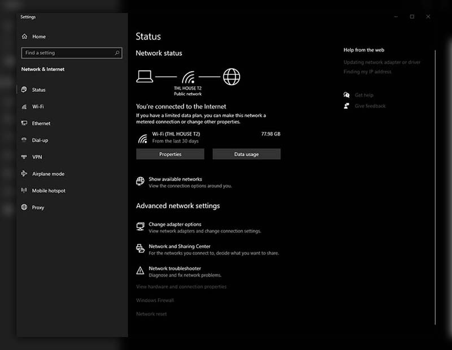Click the vertical scrollbar on the right
452x350 pixels.
click(435, 187)
